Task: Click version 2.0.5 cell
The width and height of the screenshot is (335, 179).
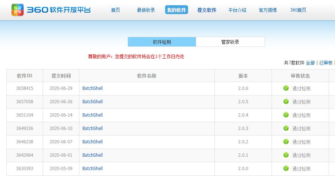Action: 243,102
